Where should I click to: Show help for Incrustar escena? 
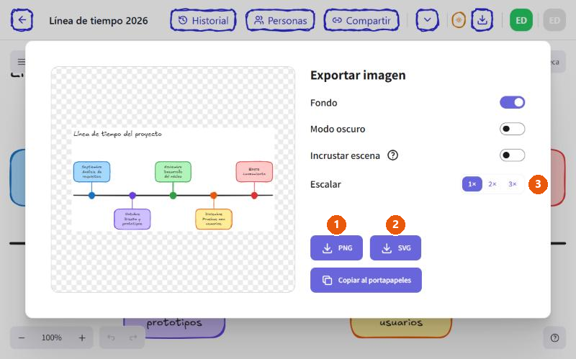tap(392, 155)
